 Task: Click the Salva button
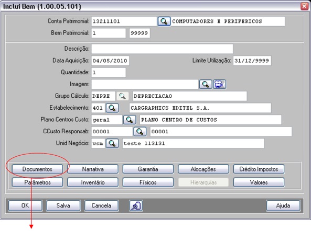coord(63,206)
